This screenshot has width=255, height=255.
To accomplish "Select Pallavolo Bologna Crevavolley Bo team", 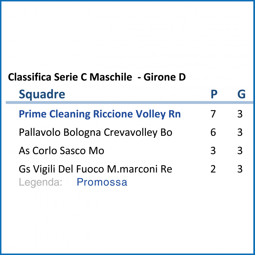I will pyautogui.click(x=95, y=133).
